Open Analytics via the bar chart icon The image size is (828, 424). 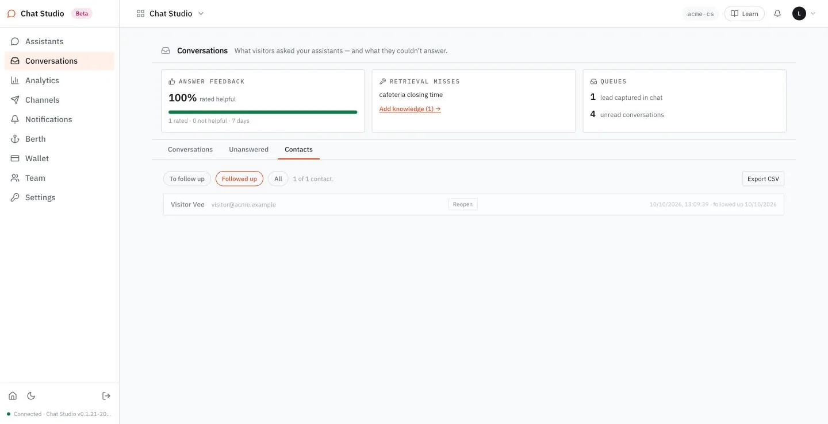(x=15, y=80)
